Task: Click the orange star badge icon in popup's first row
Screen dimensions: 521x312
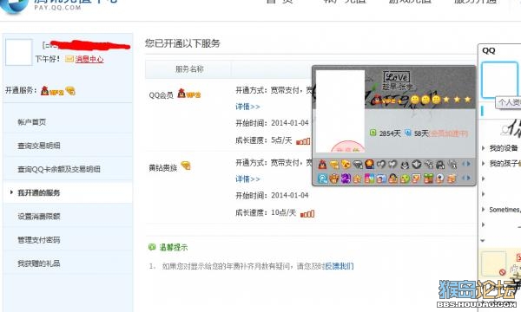Action: coord(369,164)
